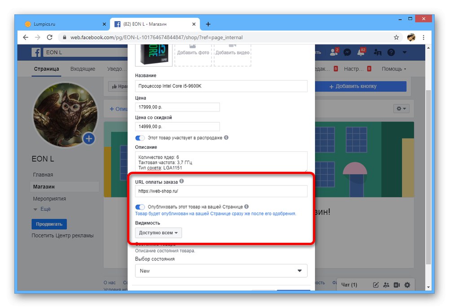
Task: Select the Страница tab
Action: (x=46, y=69)
